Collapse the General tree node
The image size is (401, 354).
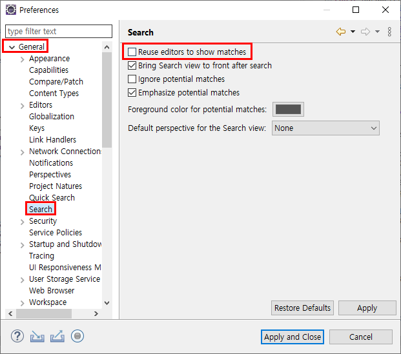12,47
